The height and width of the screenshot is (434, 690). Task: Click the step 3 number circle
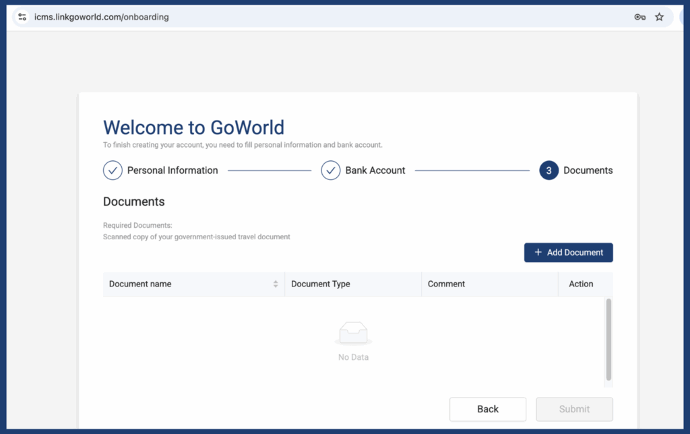tap(548, 170)
